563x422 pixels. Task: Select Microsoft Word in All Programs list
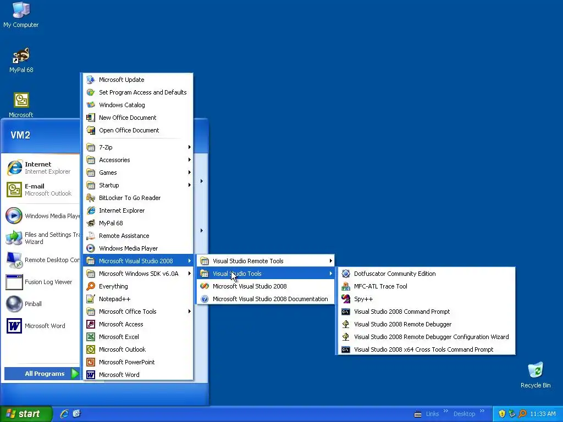138,375
